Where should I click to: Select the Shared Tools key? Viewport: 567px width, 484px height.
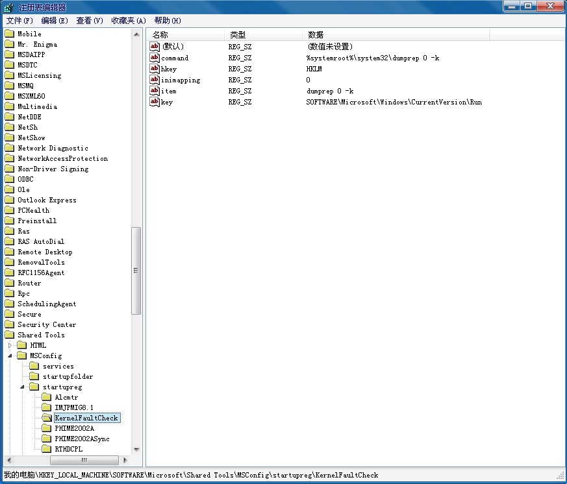pyautogui.click(x=41, y=335)
